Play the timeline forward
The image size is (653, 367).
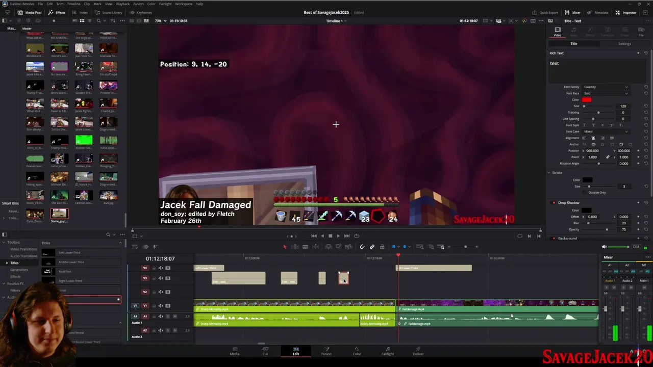pos(338,236)
